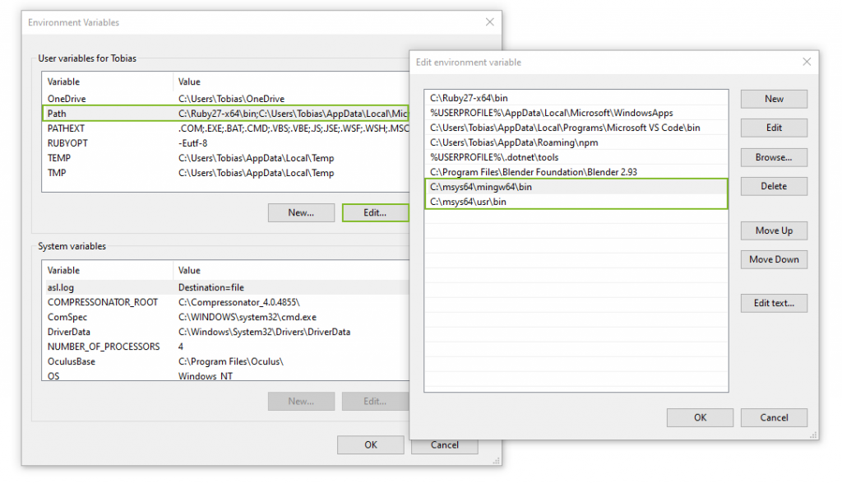
Task: Click Value column header in System variables
Action: [292, 271]
